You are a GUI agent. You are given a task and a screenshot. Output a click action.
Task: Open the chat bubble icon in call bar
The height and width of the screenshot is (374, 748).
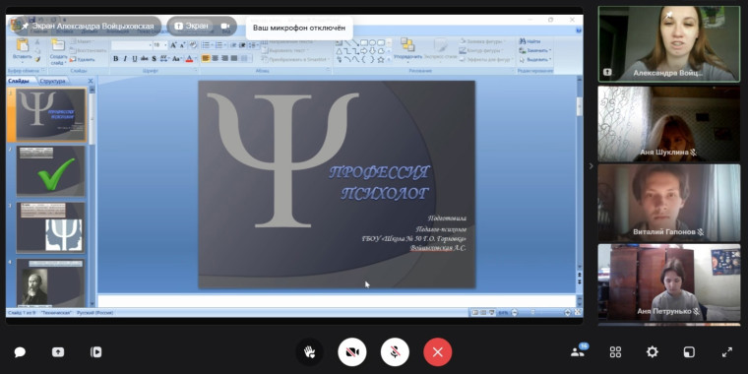coord(20,352)
